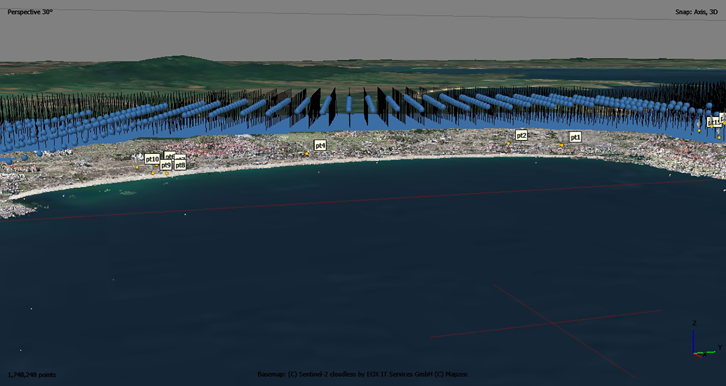
Task: Click the yellow marker dot beside pt2
Action: coord(508,143)
